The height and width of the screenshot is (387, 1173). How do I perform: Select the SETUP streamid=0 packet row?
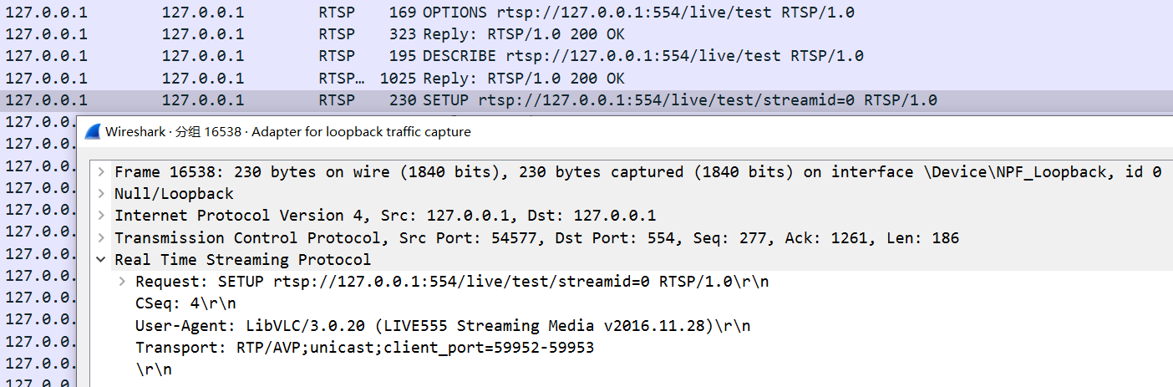(586, 100)
